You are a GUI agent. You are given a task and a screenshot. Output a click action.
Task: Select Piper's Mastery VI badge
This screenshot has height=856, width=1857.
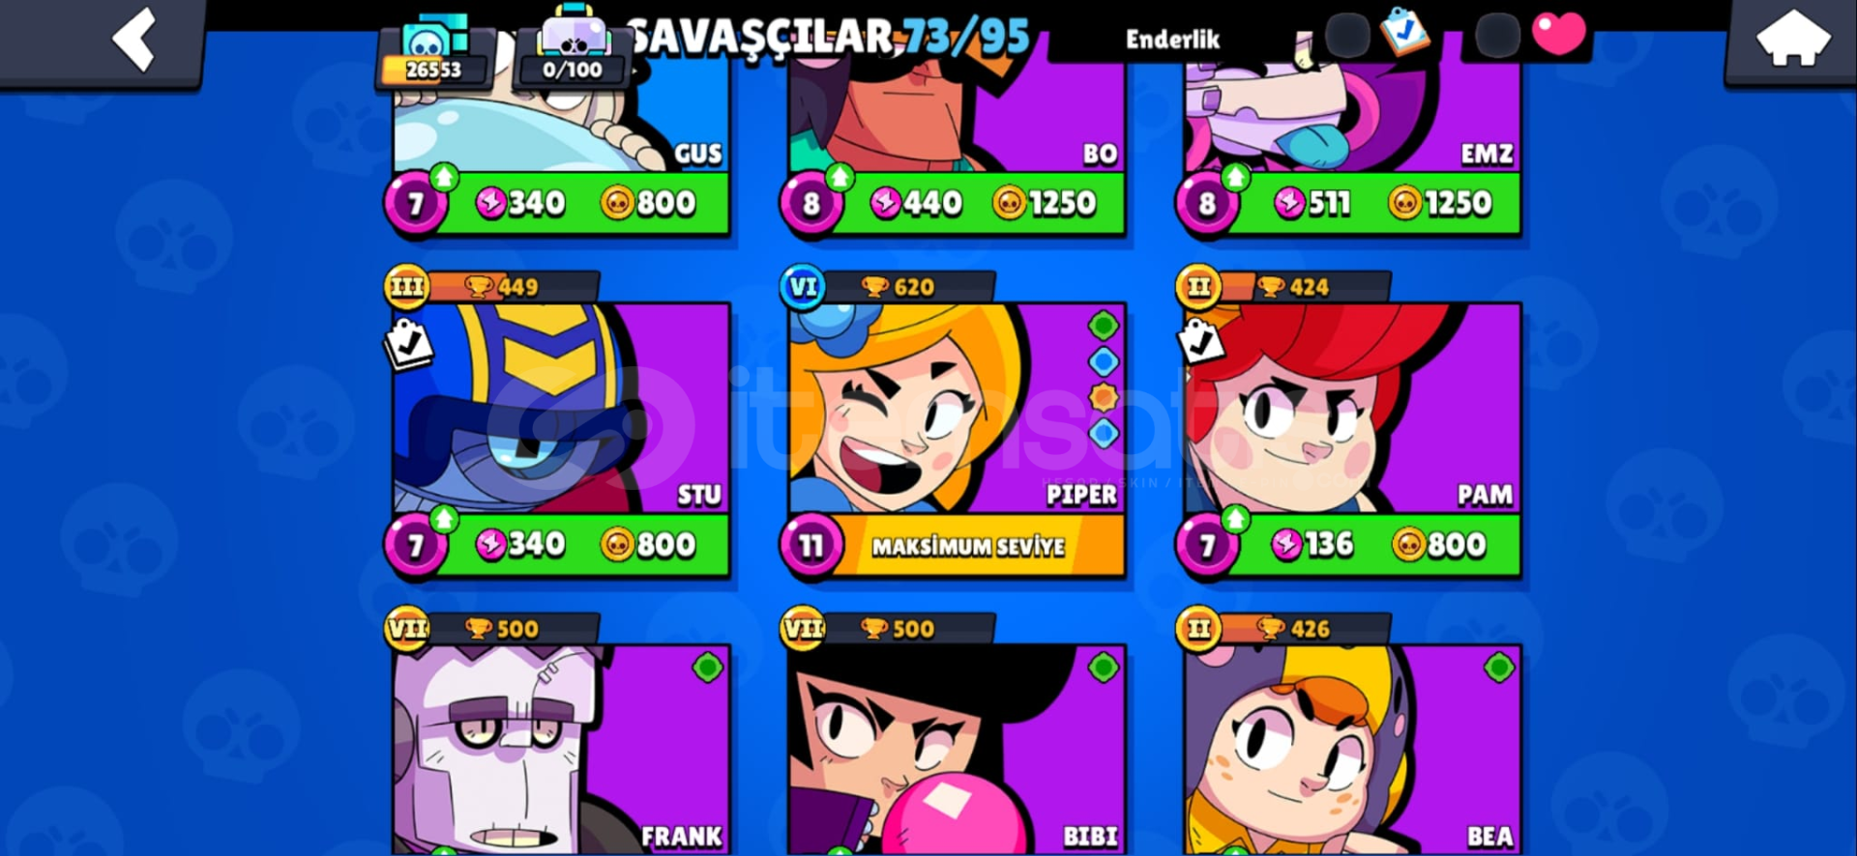click(x=803, y=287)
